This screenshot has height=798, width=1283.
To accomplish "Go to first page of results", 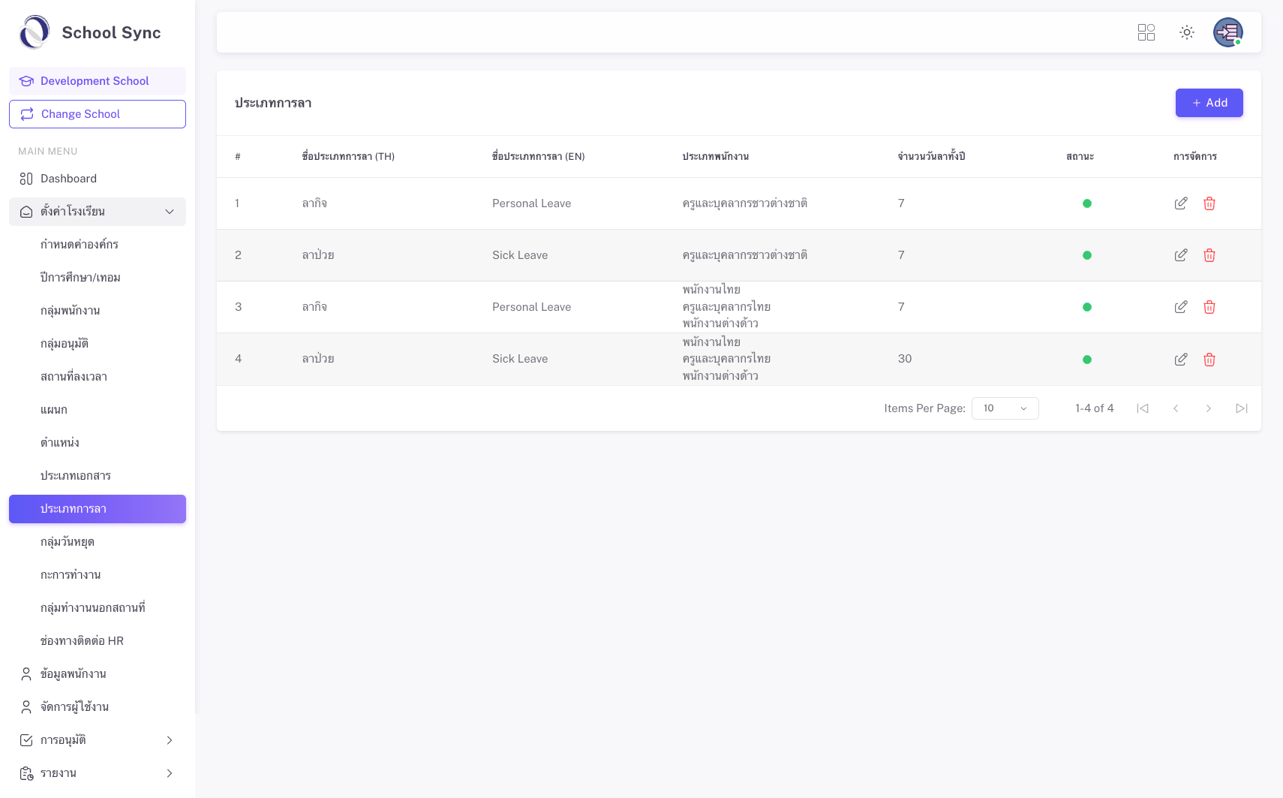I will (x=1143, y=408).
